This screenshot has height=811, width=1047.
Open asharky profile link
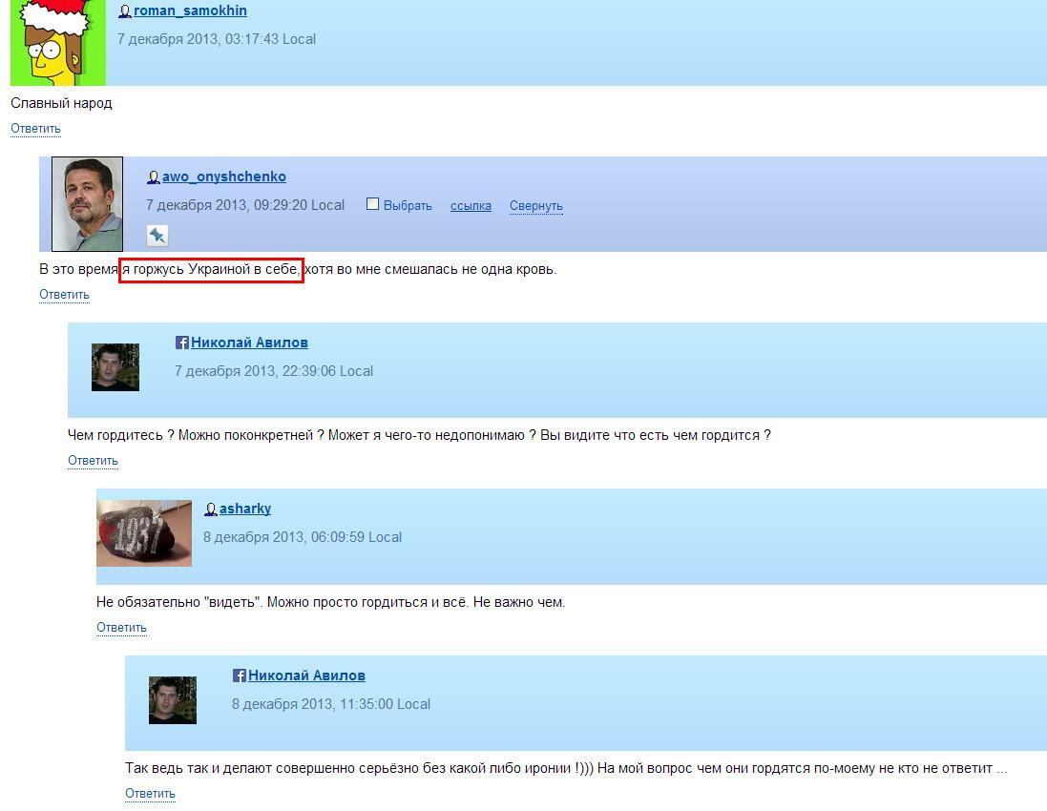245,509
